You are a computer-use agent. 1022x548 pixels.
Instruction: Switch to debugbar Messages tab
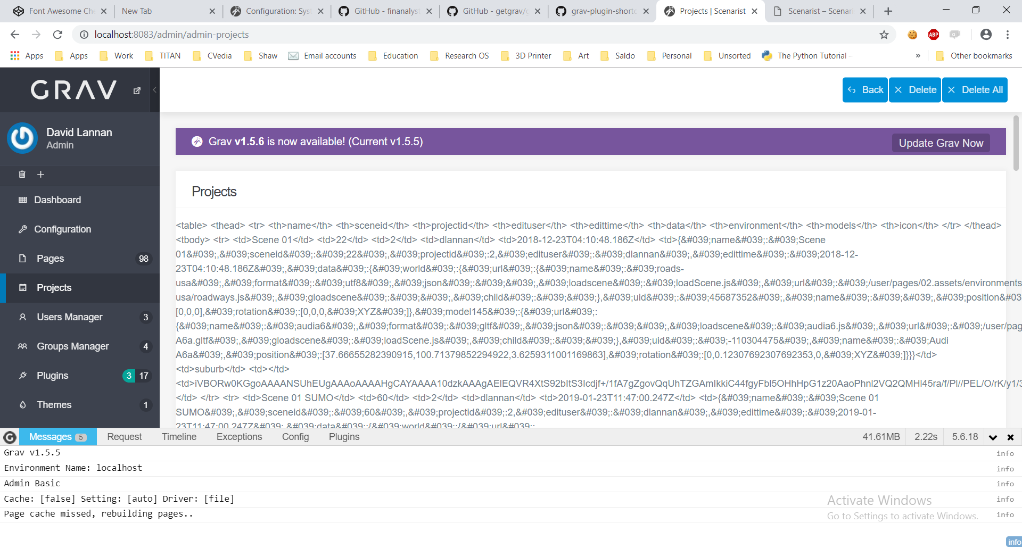coord(57,437)
